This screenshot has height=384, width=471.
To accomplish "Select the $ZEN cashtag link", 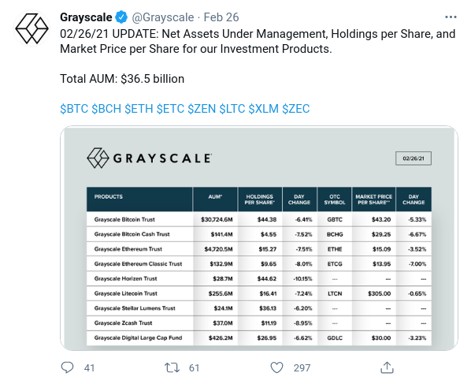I will [x=202, y=109].
